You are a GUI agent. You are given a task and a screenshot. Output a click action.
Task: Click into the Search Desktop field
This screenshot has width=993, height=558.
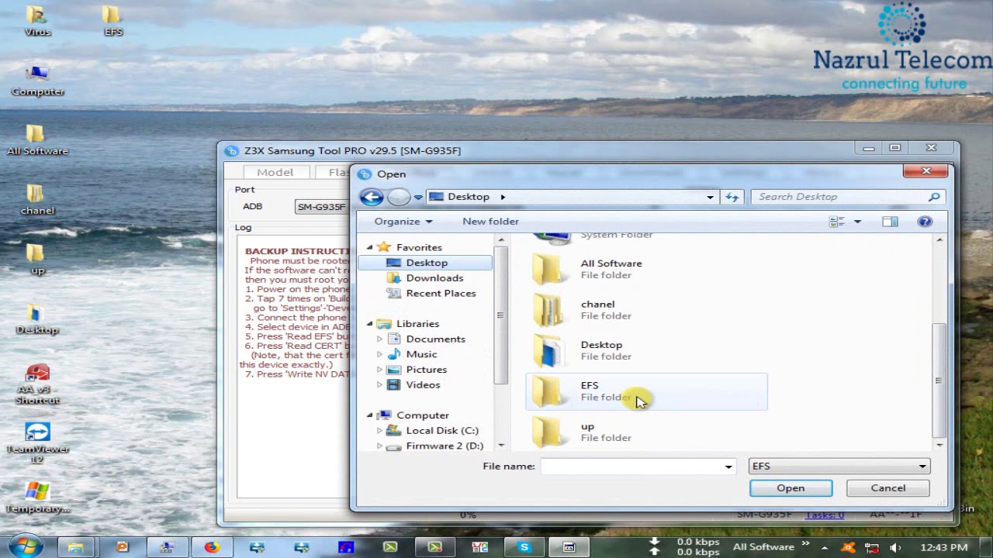tap(841, 197)
